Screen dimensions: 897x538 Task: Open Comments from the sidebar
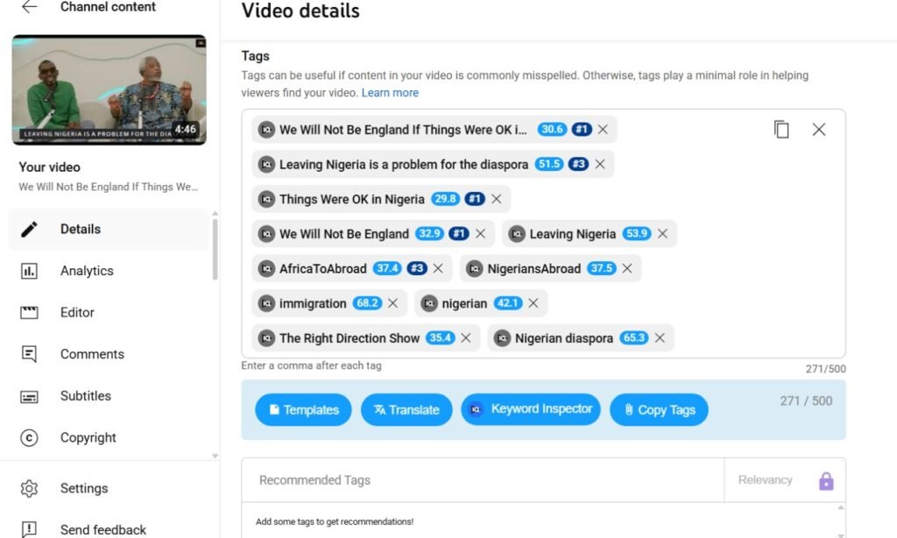[x=92, y=354]
